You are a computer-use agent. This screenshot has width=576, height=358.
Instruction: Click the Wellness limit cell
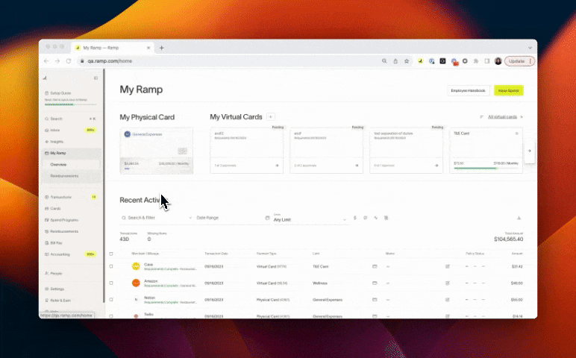click(x=320, y=283)
